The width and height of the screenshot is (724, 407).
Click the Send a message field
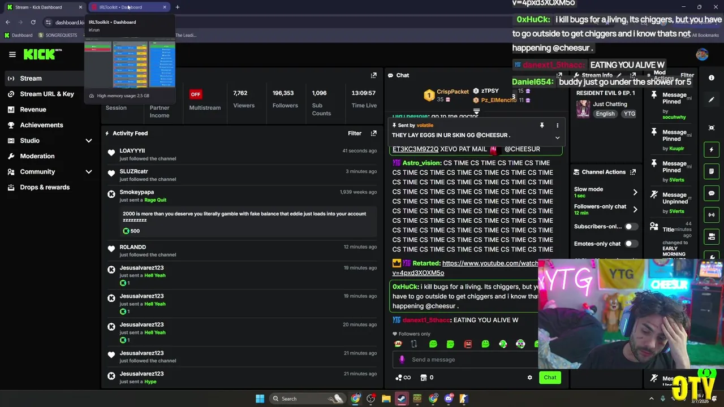pos(467,360)
